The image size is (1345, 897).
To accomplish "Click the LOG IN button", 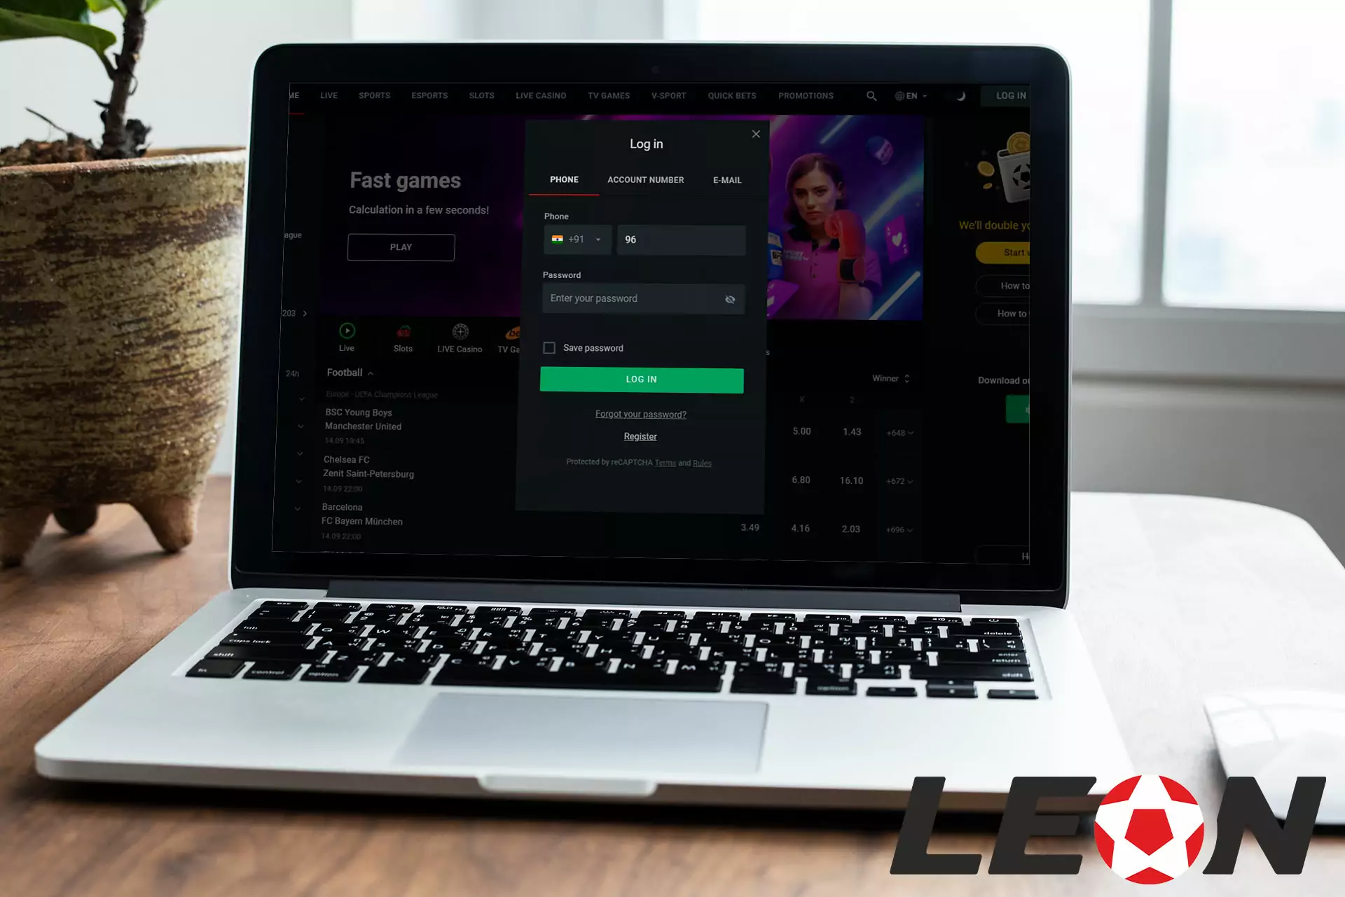I will pyautogui.click(x=641, y=378).
